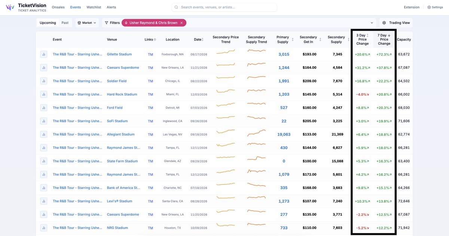Open chart icon for Hard Rock Stadium row

coord(44,94)
